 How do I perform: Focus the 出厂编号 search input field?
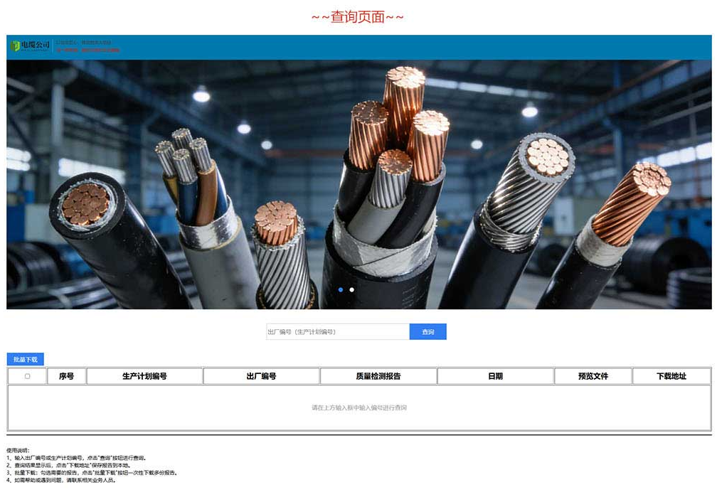tap(337, 331)
